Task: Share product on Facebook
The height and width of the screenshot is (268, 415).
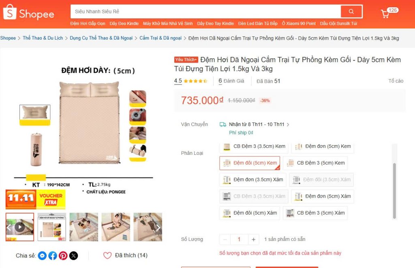Action: [x=53, y=255]
